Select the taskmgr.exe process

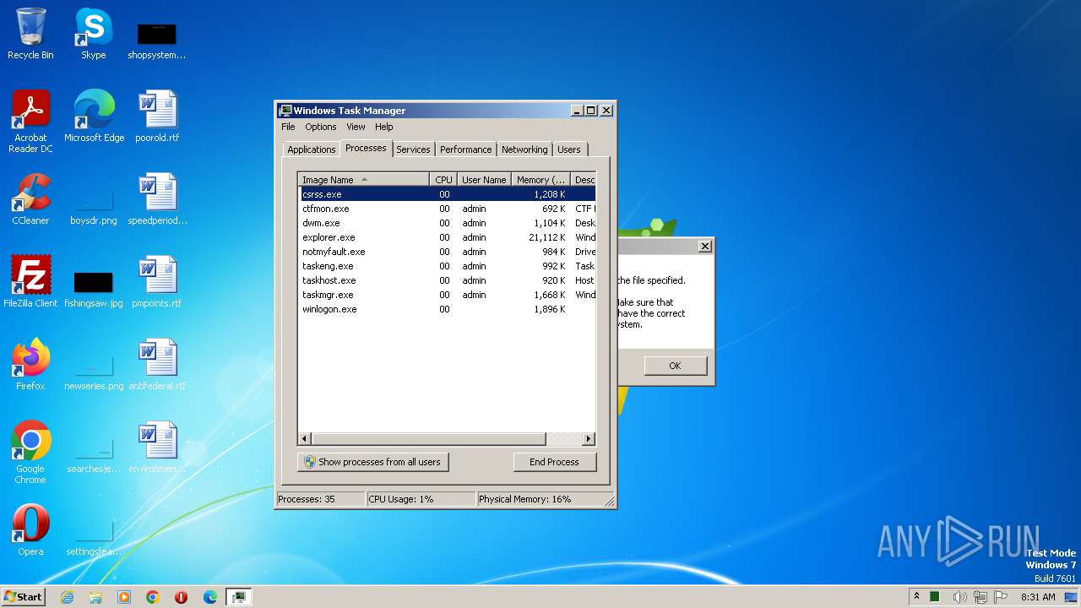(447, 295)
